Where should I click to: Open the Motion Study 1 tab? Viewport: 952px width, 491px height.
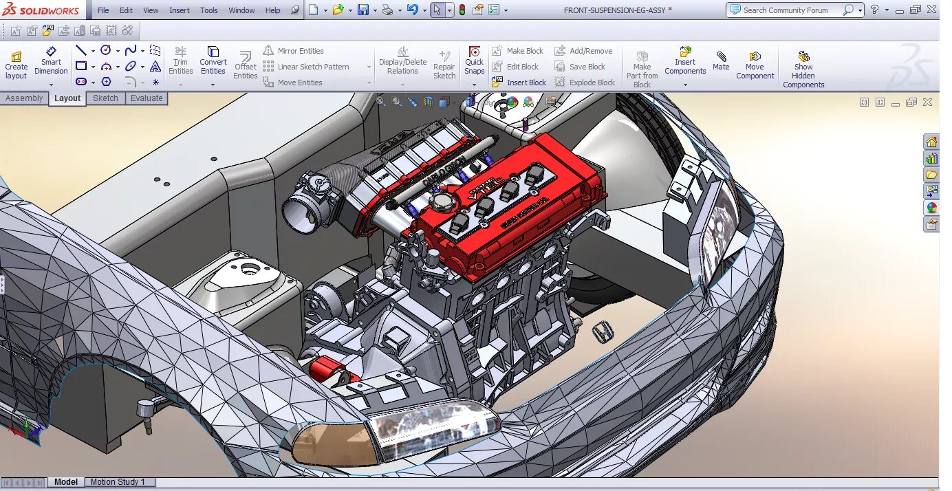point(118,482)
